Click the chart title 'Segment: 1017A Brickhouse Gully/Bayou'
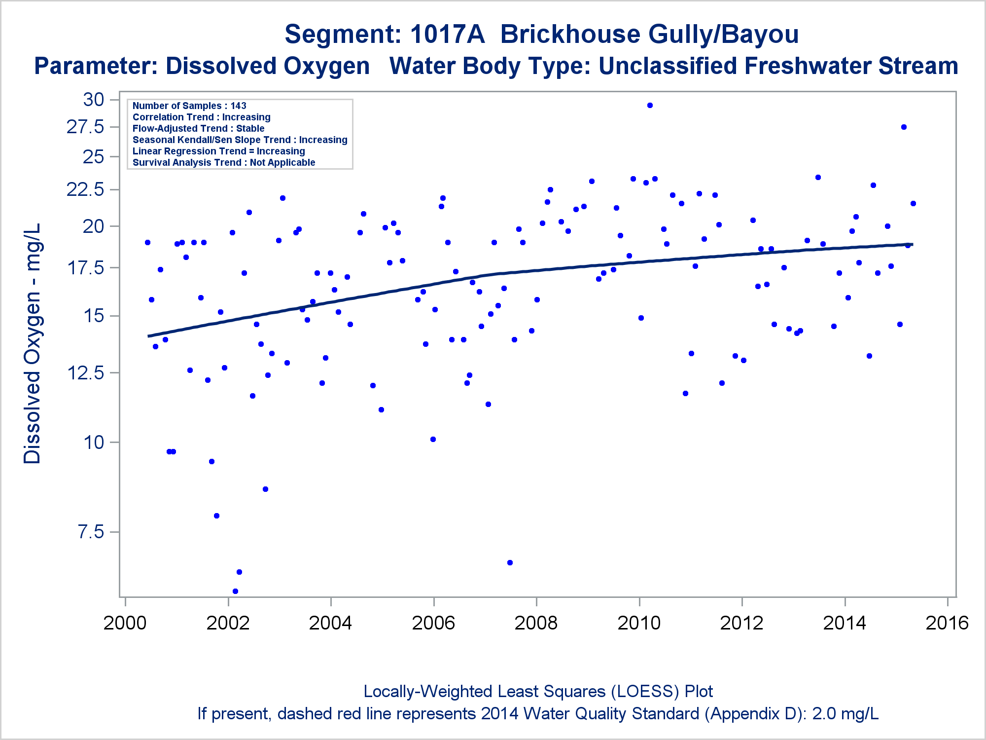This screenshot has width=986, height=740. coord(541,35)
